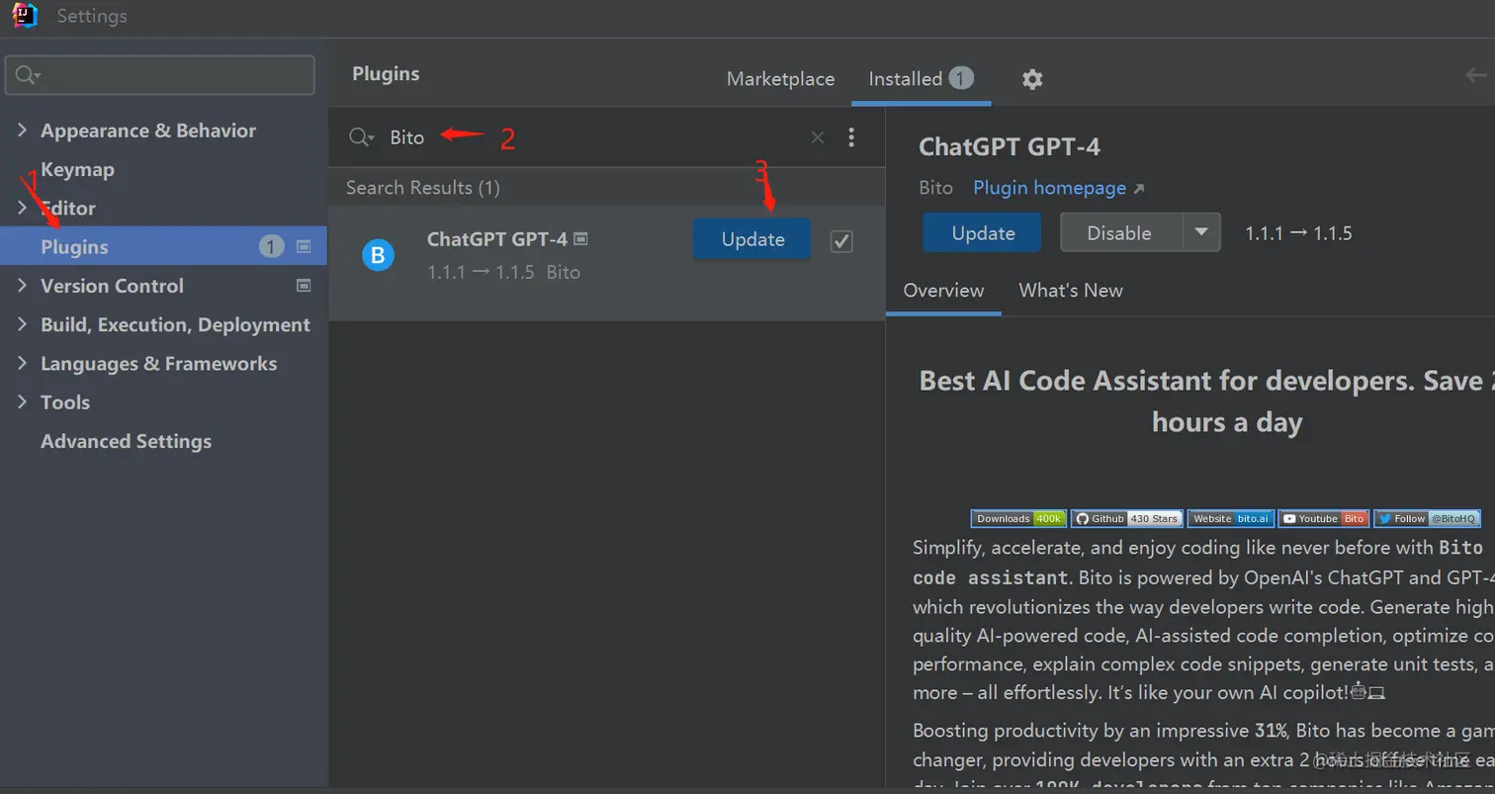Click the Version Control row settings icon
The image size is (1495, 794).
(x=304, y=286)
